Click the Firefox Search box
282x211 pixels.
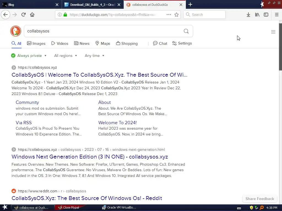coord(204,15)
